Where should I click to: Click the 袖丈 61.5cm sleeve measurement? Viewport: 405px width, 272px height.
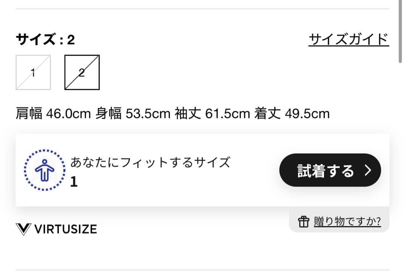(212, 113)
